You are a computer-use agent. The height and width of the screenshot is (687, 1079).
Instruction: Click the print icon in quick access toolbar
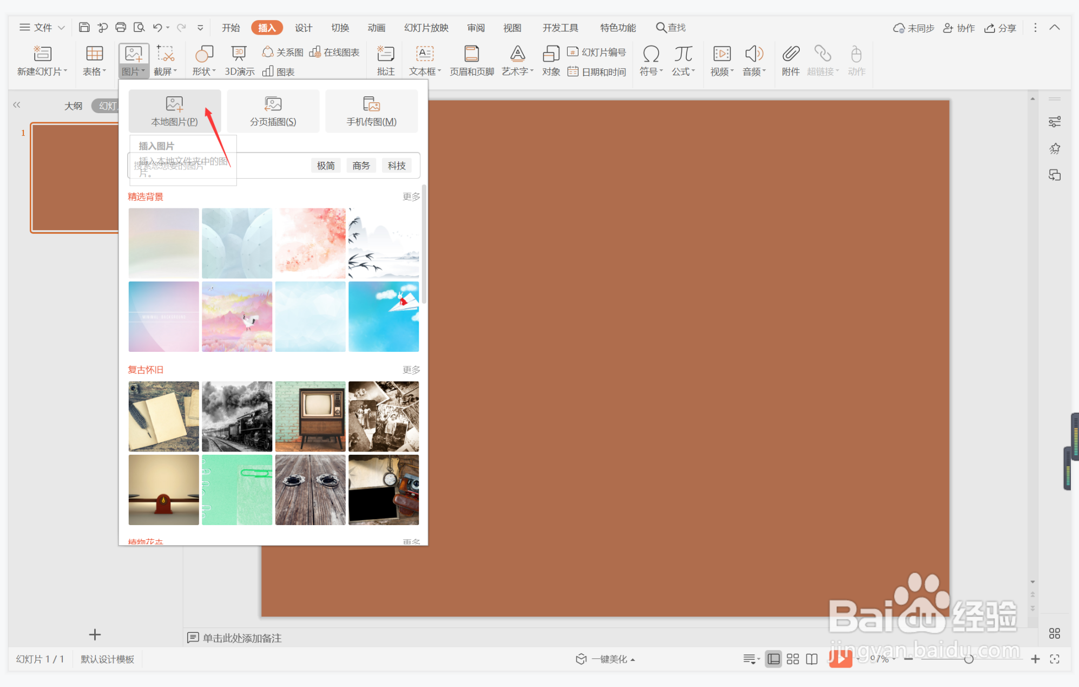coord(121,28)
